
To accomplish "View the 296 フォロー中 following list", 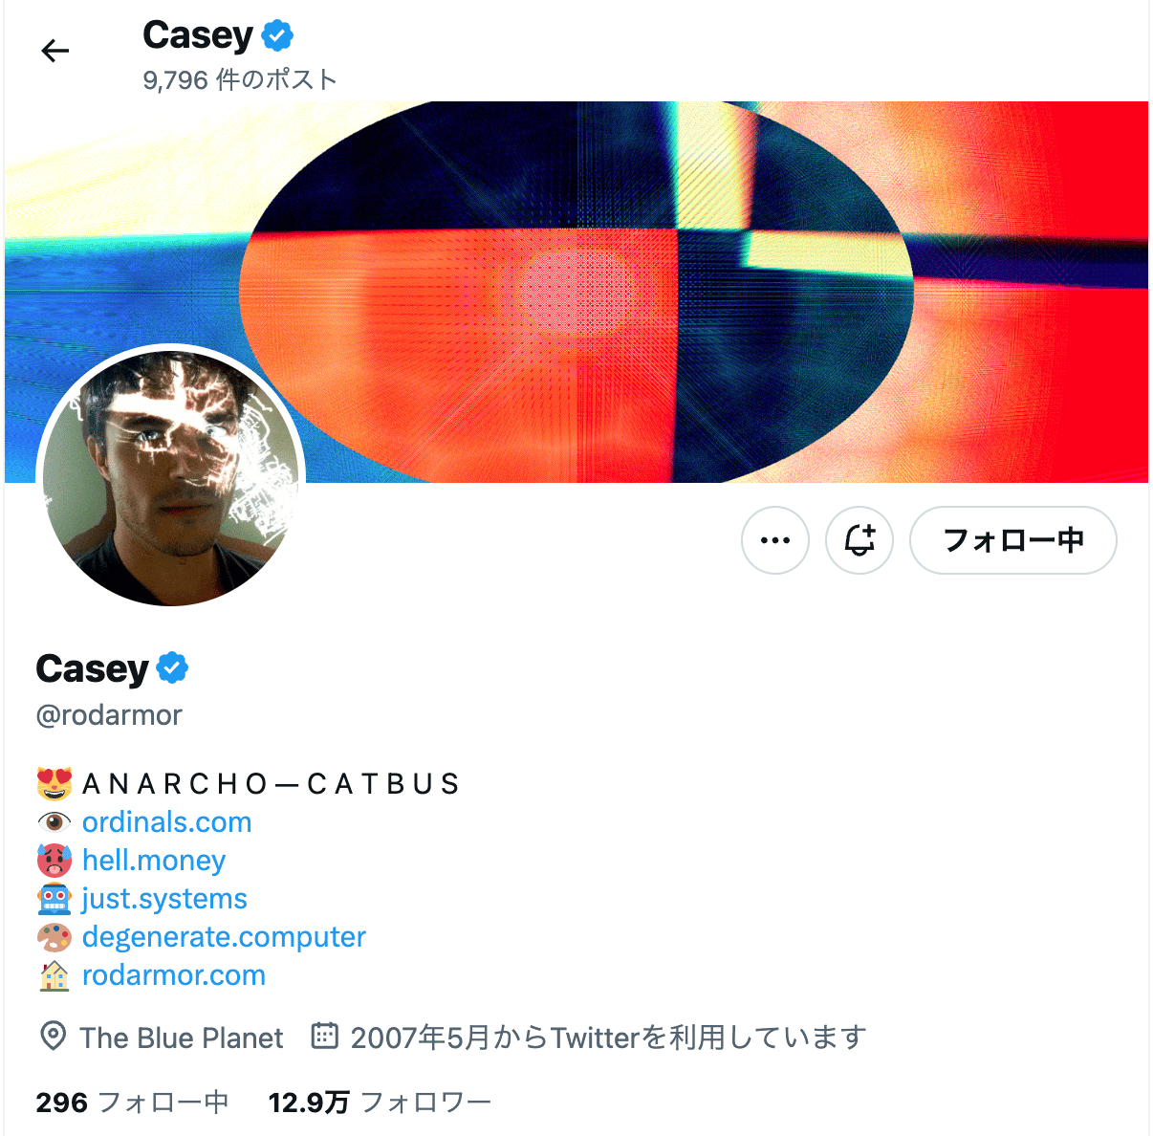I will pyautogui.click(x=132, y=1103).
